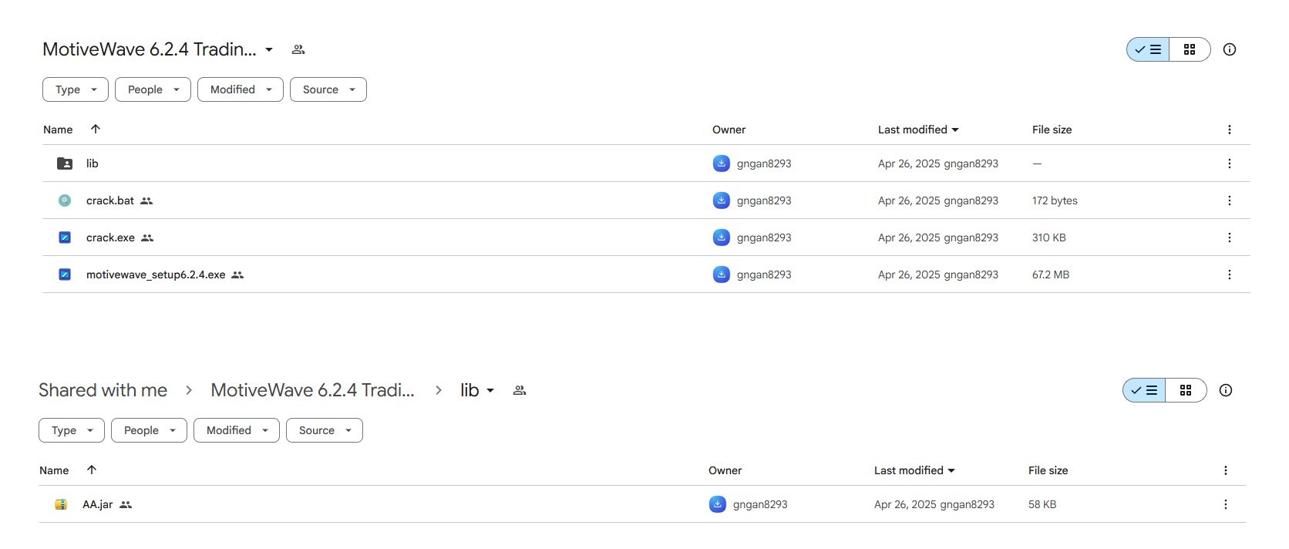Click shared icon beside lib breadcrumb
The image size is (1289, 549).
click(x=520, y=390)
